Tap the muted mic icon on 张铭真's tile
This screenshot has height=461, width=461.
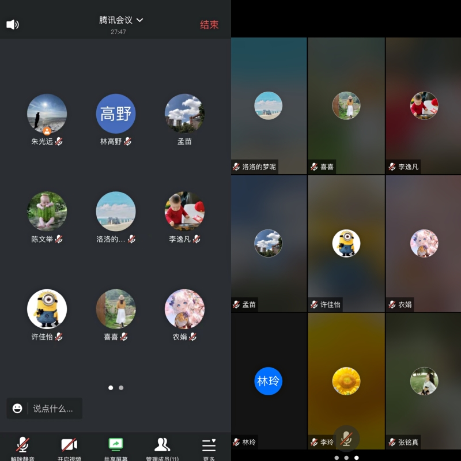click(x=392, y=442)
